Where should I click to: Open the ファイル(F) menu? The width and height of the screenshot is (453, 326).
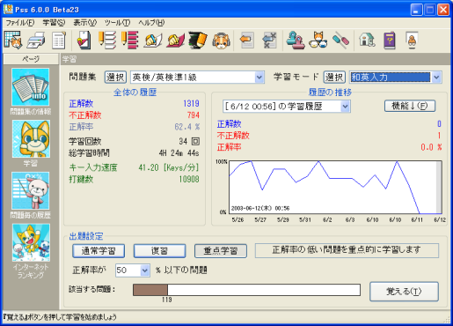20,23
